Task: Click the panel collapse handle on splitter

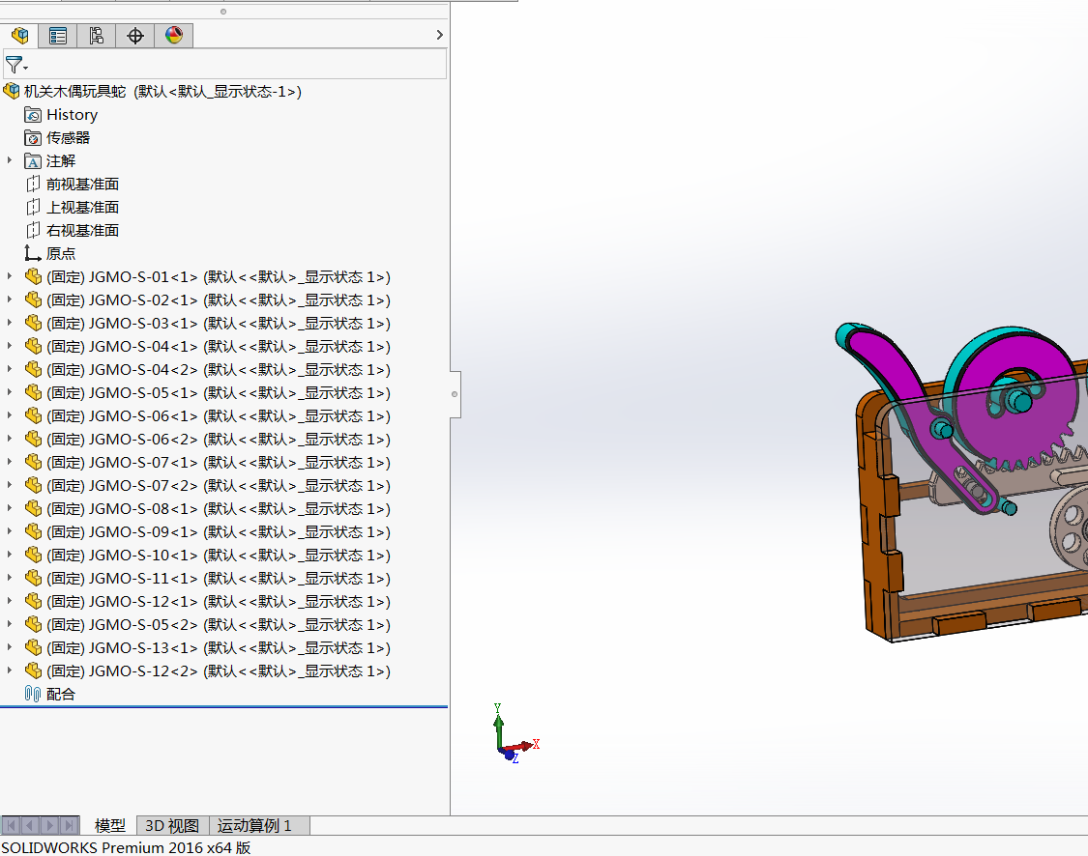Action: coord(456,394)
